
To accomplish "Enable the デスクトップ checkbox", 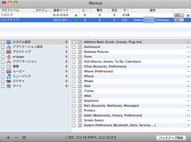I will click(x=3, y=52).
